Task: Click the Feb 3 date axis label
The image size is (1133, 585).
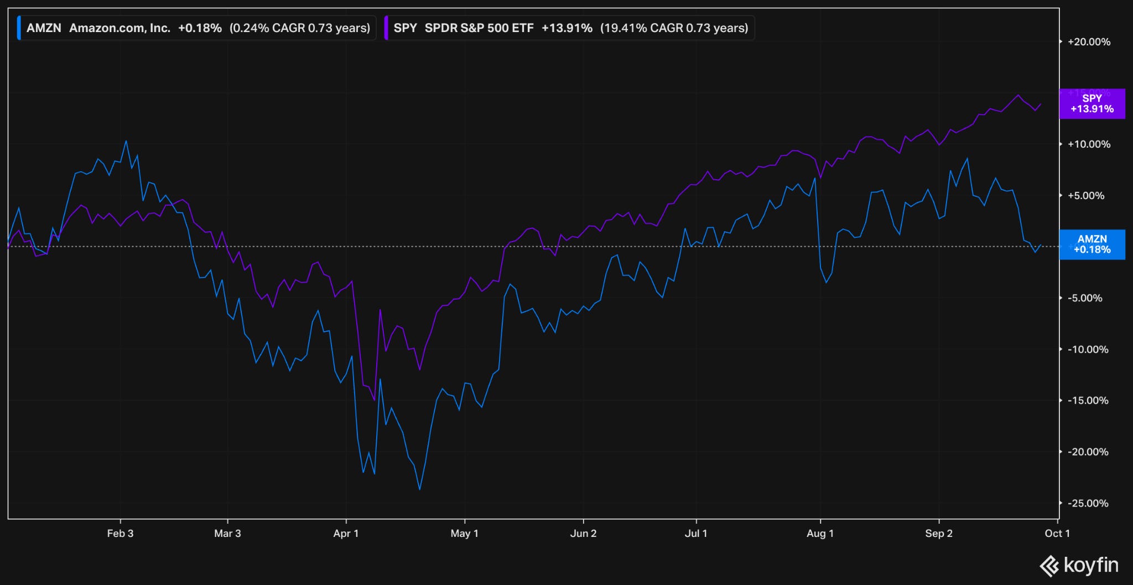Action: pos(120,534)
